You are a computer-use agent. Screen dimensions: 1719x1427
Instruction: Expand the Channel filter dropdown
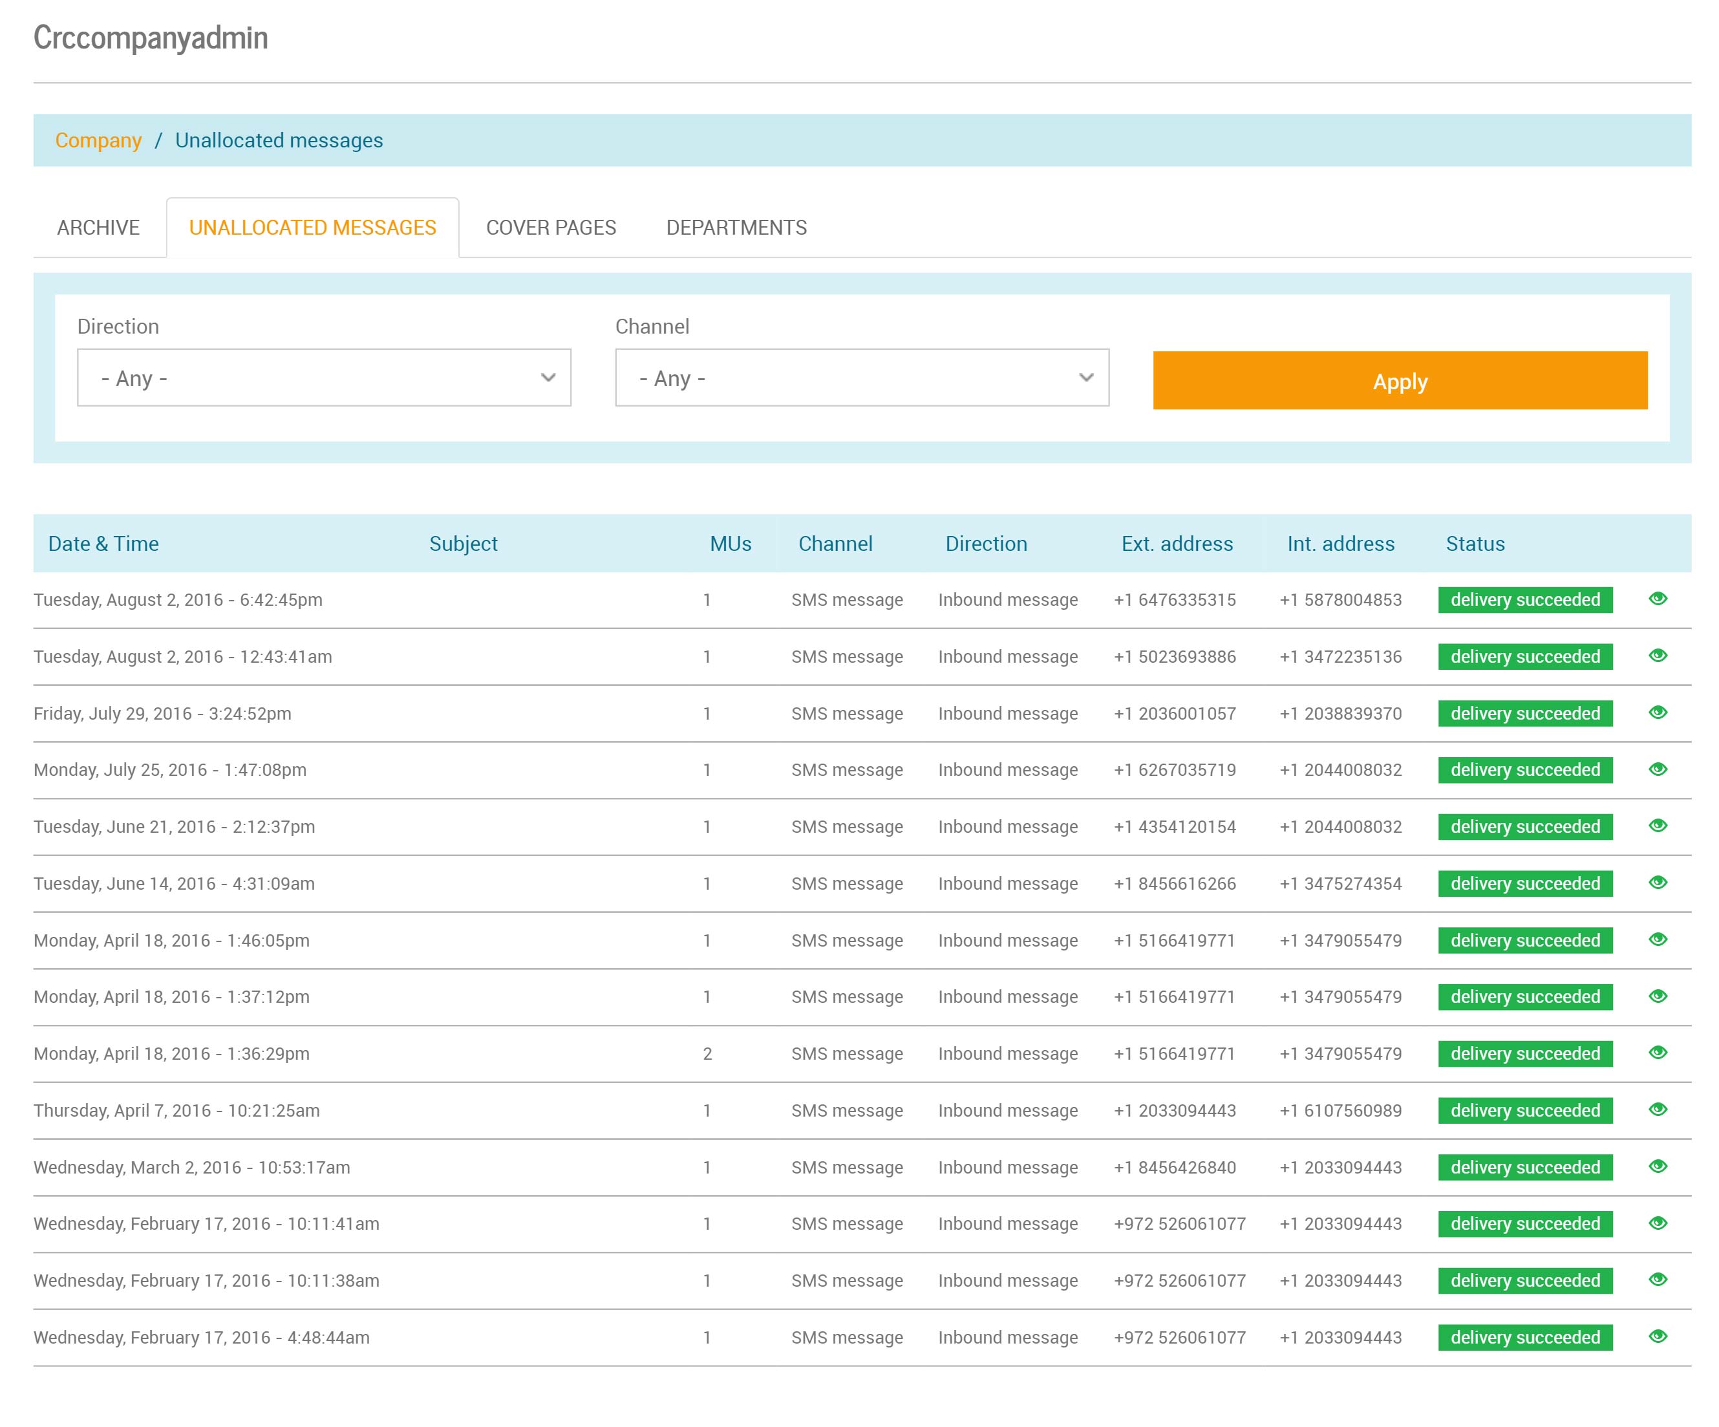[862, 378]
